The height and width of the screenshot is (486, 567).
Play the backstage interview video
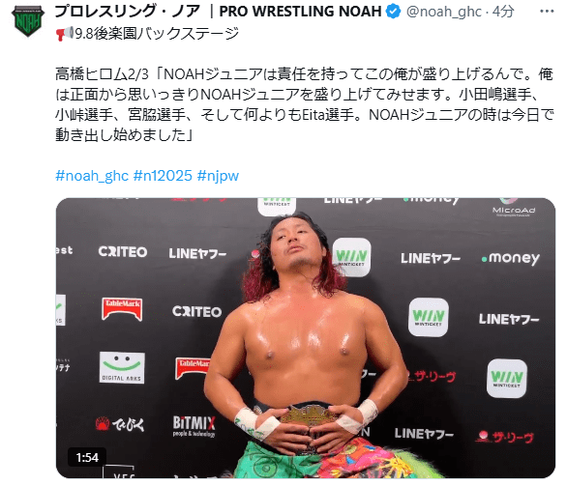pos(306,338)
